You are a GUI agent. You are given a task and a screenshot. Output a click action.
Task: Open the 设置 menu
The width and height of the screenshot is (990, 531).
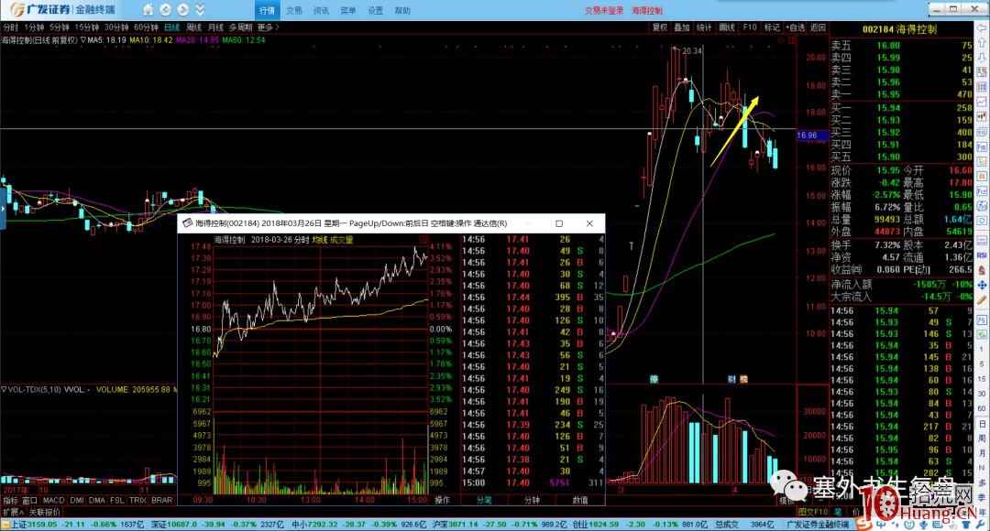(x=376, y=11)
